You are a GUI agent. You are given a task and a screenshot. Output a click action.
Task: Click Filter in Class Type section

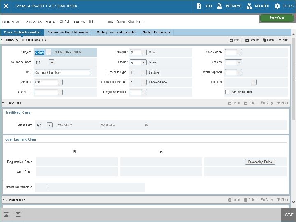[282, 103]
